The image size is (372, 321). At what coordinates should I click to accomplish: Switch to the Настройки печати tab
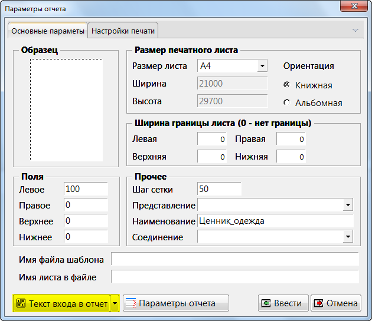pyautogui.click(x=123, y=31)
